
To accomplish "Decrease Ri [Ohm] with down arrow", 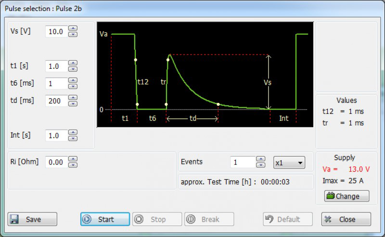I will pos(73,165).
